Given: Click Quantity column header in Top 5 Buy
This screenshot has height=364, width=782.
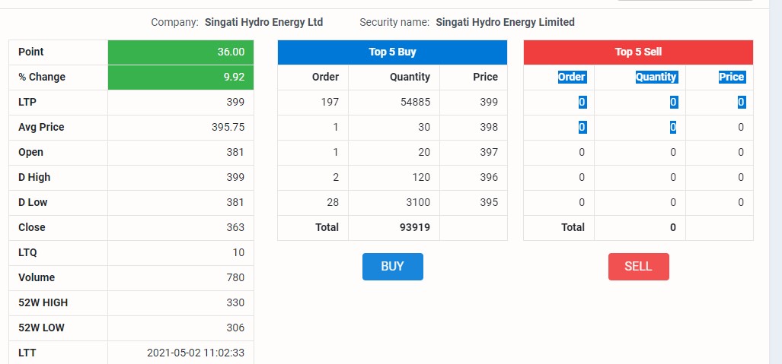Looking at the screenshot, I should 410,78.
